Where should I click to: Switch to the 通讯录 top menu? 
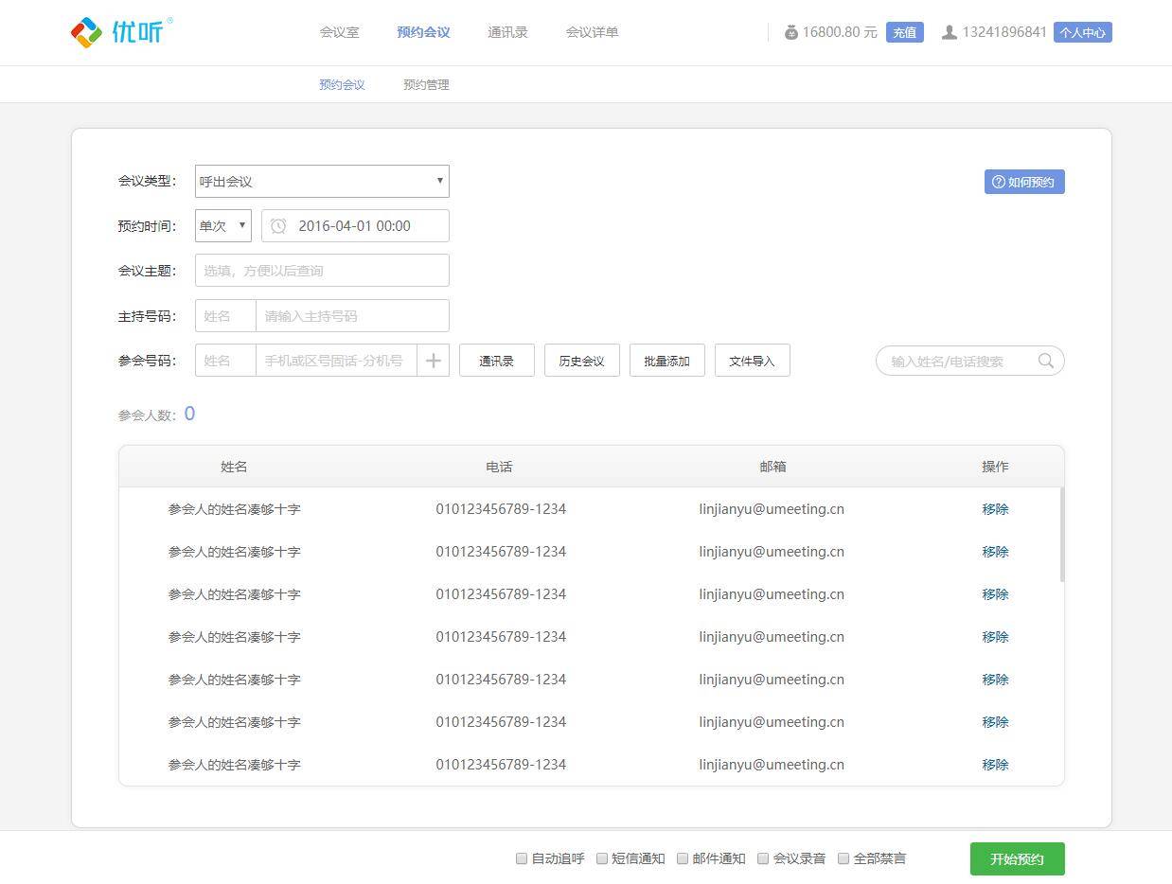[507, 32]
